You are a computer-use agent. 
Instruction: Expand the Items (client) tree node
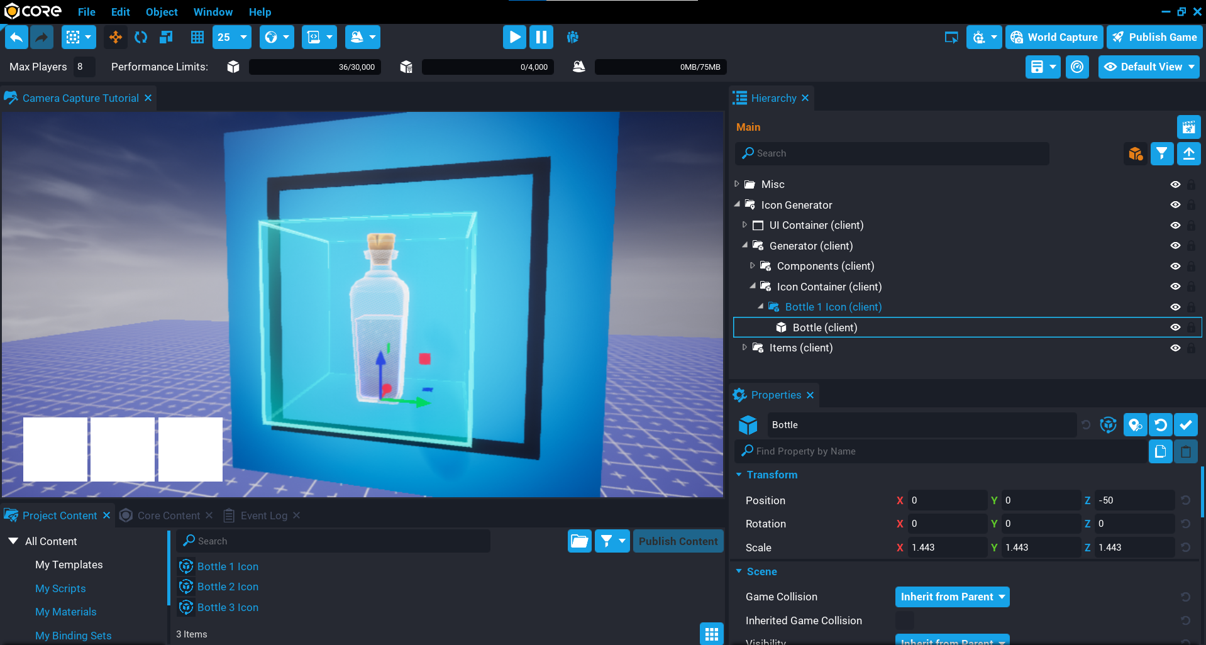click(x=744, y=348)
